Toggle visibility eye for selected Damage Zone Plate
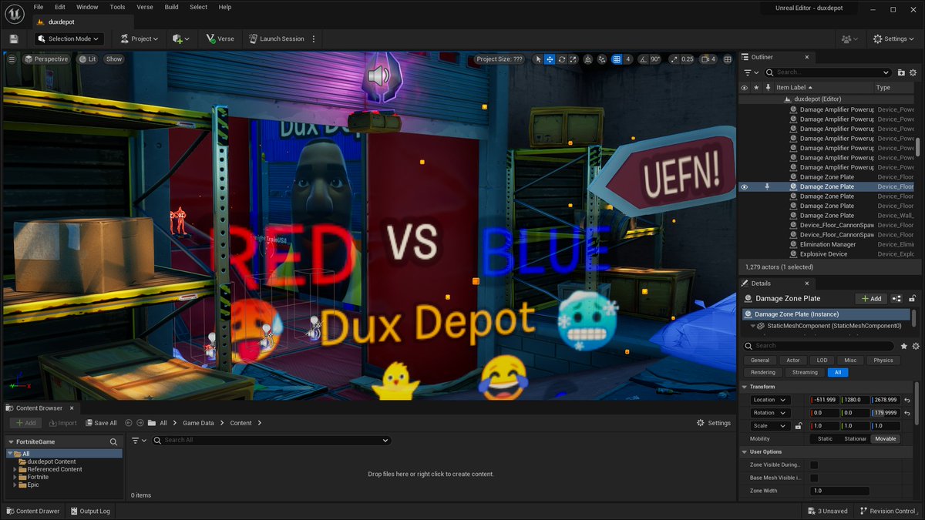This screenshot has height=520, width=925. (x=744, y=186)
